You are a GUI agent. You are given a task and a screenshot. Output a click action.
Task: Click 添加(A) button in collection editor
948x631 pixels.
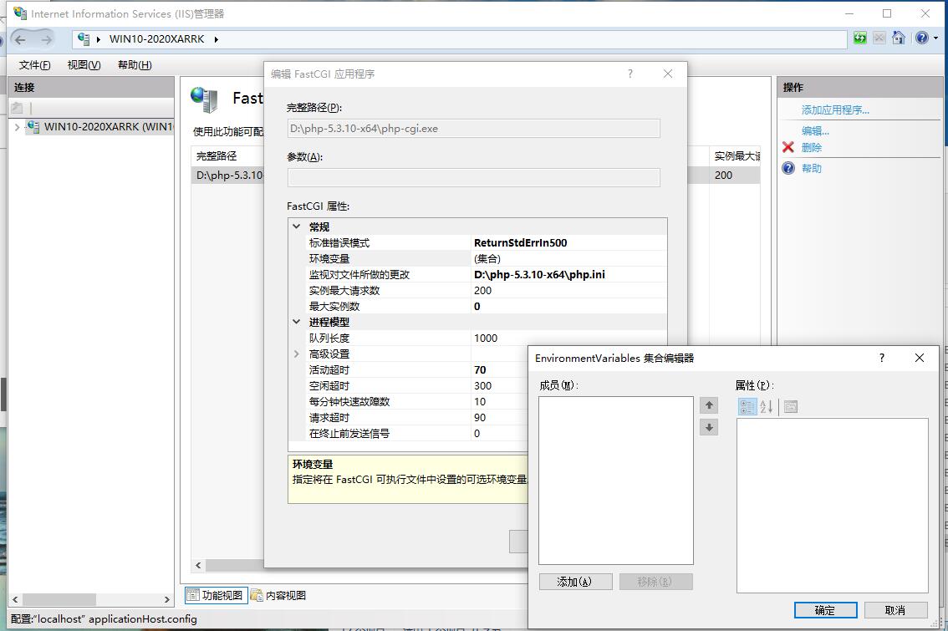575,582
